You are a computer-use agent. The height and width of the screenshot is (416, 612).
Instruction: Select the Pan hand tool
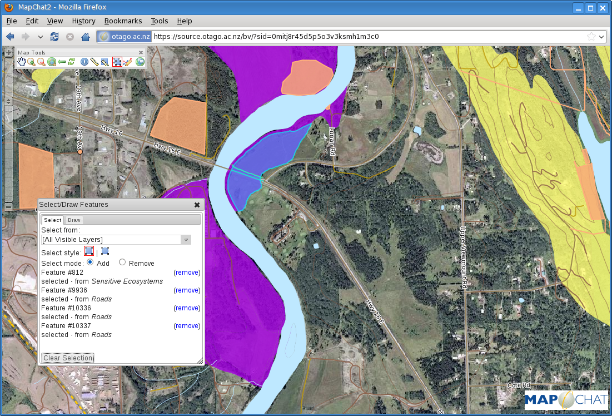22,62
